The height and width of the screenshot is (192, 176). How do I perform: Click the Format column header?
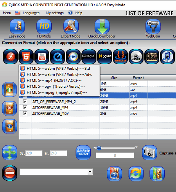pos(138,78)
